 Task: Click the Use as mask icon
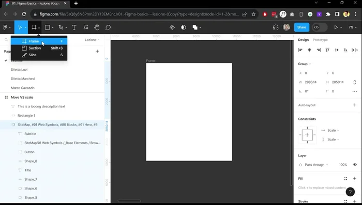pos(184,27)
